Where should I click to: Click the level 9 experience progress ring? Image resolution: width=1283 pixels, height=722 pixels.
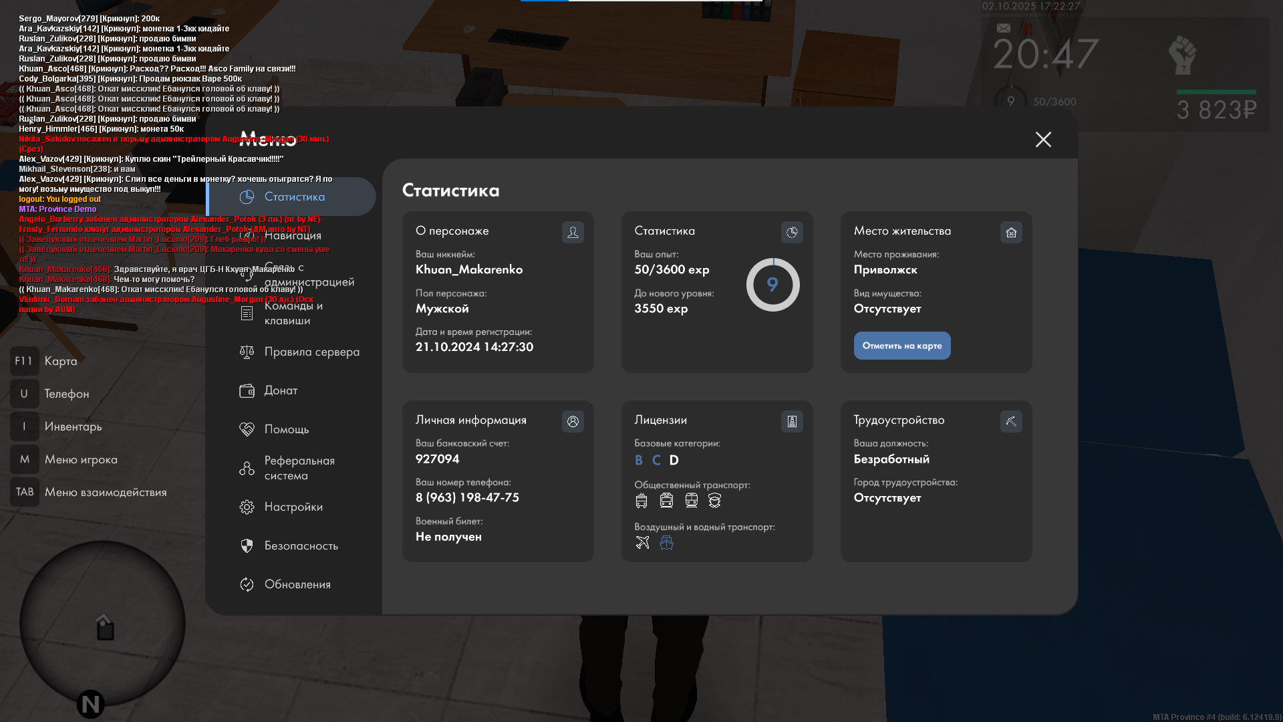click(x=772, y=285)
